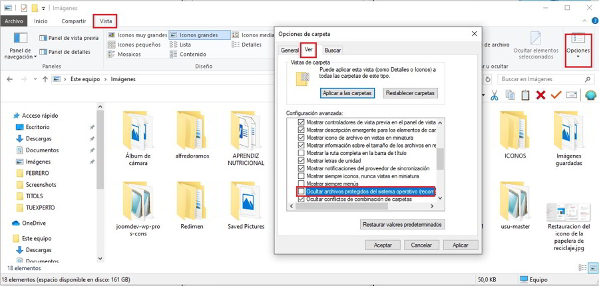The height and width of the screenshot is (286, 599).
Task: Open the Opciones ribbon button
Action: tap(577, 51)
